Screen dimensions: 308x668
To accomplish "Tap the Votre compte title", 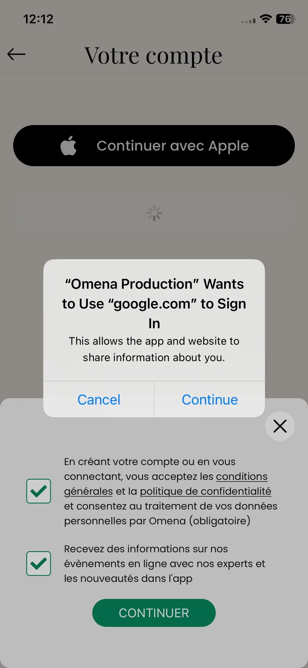I will tap(153, 56).
